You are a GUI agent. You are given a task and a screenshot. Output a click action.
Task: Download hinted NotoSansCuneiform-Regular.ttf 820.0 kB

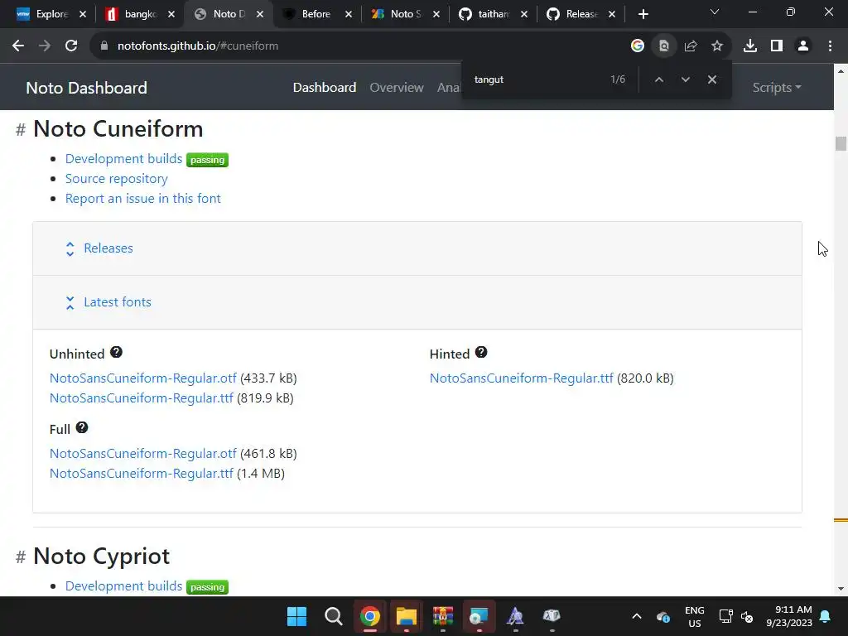coord(522,378)
